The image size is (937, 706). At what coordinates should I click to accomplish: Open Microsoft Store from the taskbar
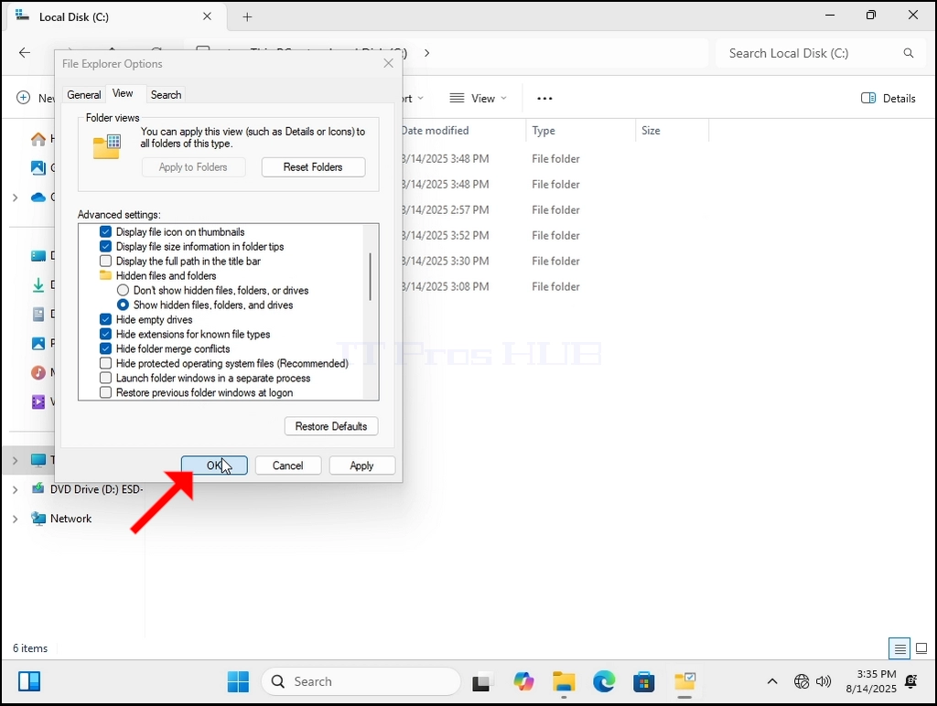[x=643, y=681]
